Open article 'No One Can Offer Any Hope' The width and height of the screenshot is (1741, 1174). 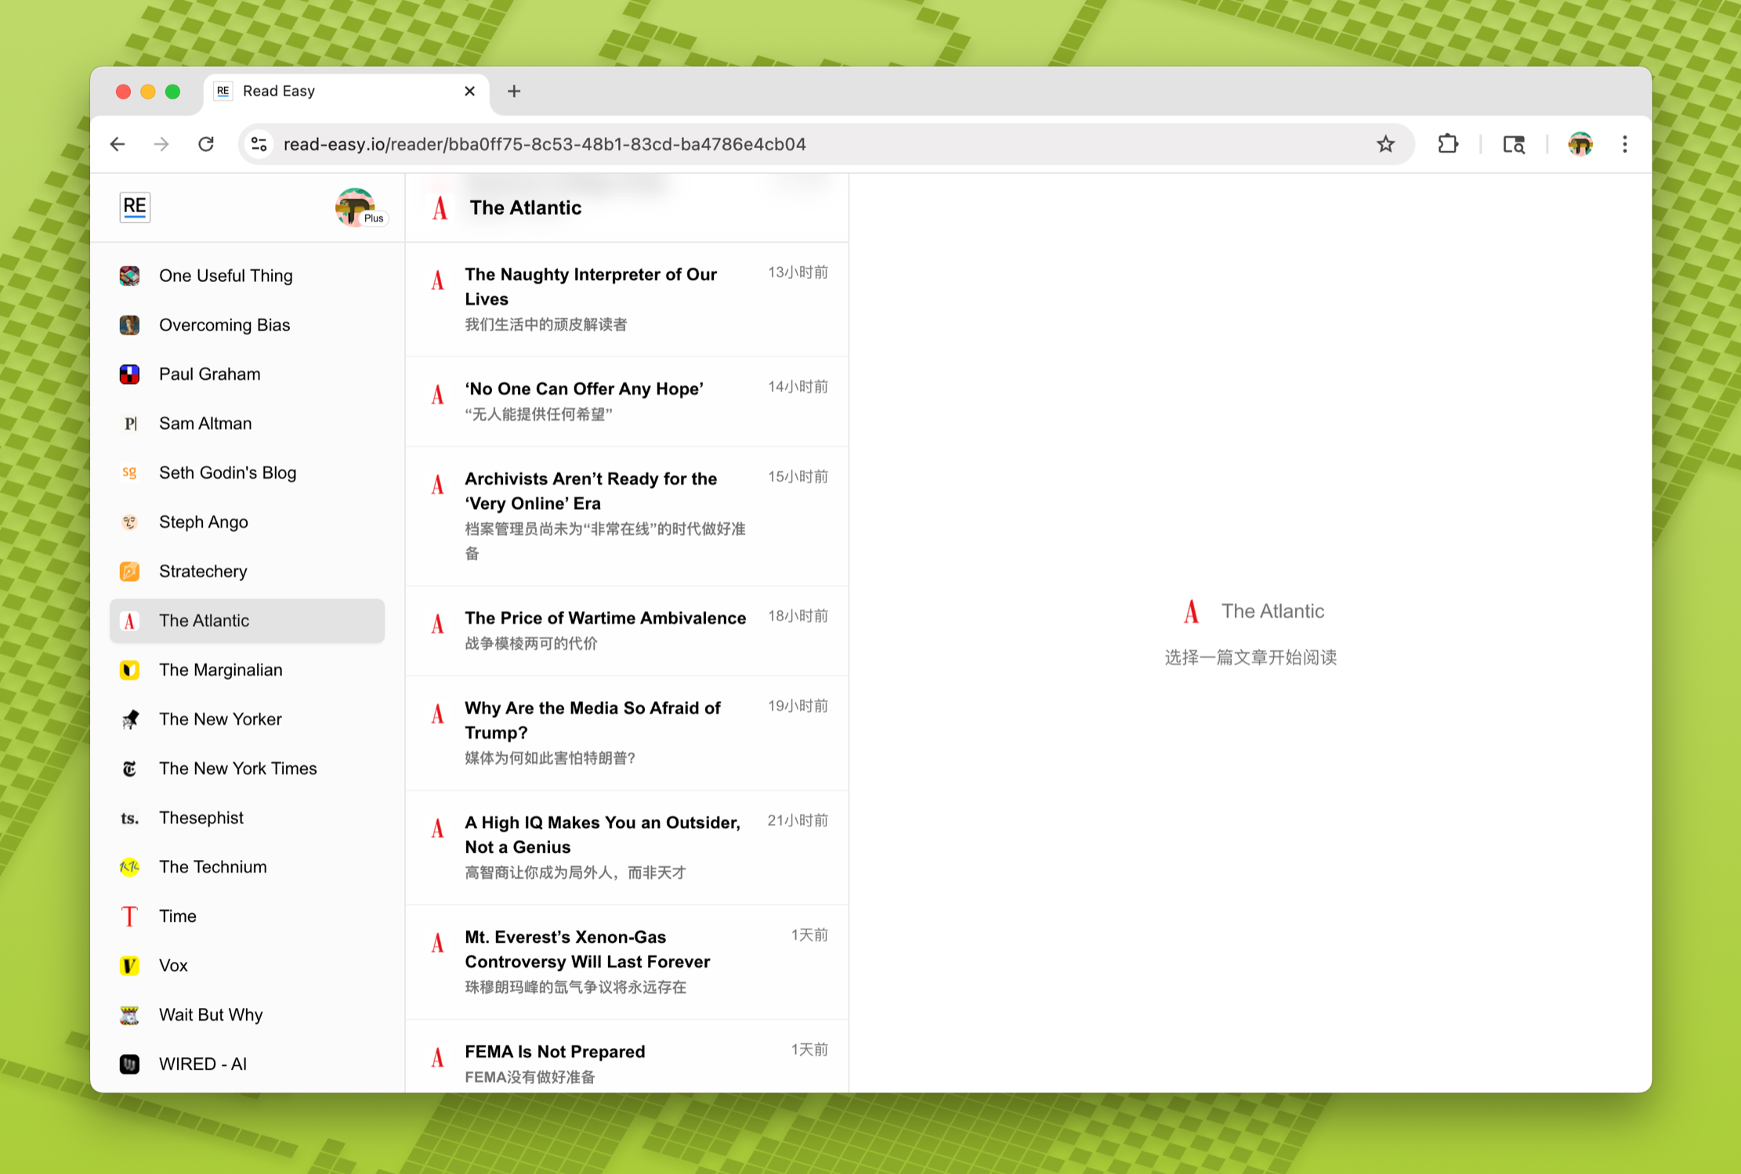point(627,402)
